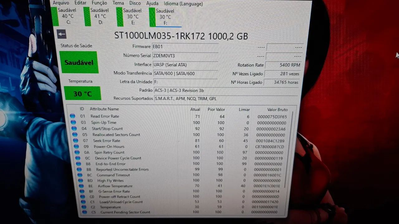Select the Power-On Hours attribute name
This screenshot has height=224, width=399.
109,146
